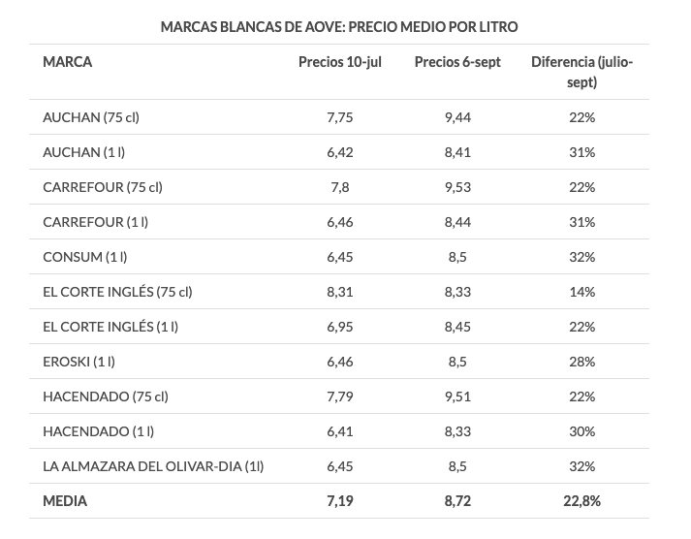The width and height of the screenshot is (691, 539).
Task: Click the table title about AOVE white-label brands
Action: pos(339,25)
